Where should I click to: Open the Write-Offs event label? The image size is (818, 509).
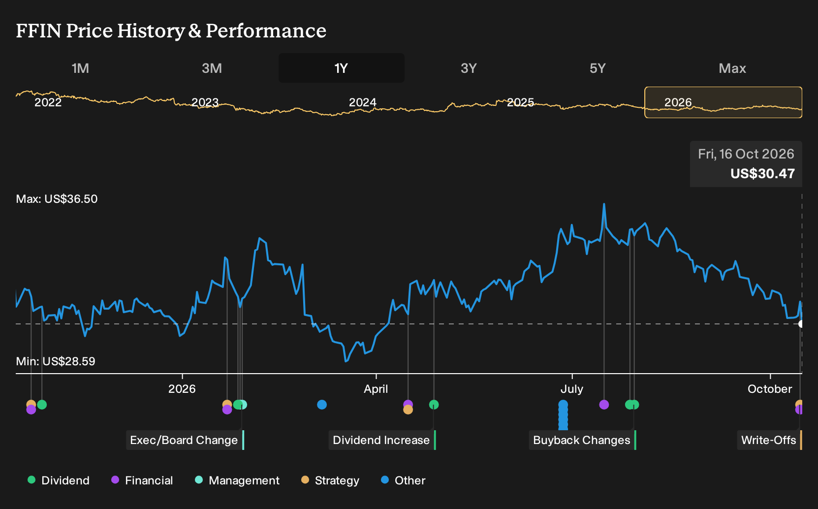tap(770, 440)
